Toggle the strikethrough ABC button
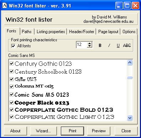 click(127, 46)
